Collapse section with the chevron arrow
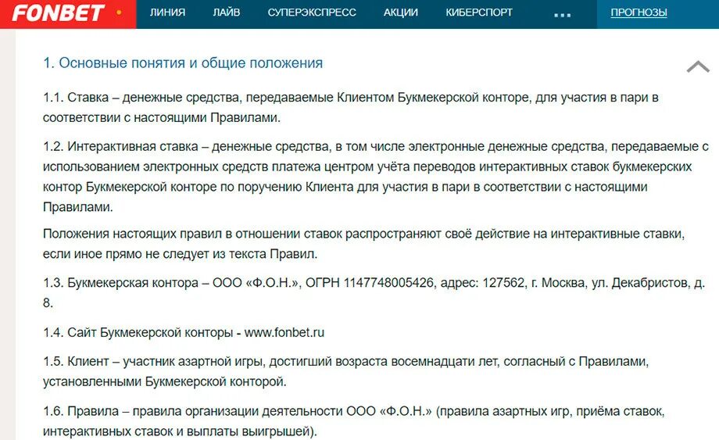This screenshot has height=440, width=719. [x=698, y=67]
